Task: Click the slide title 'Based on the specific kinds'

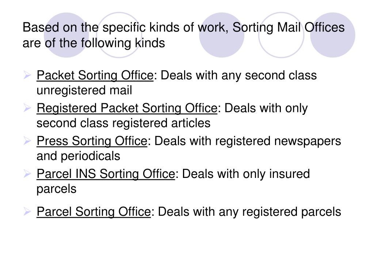Action: point(184,35)
